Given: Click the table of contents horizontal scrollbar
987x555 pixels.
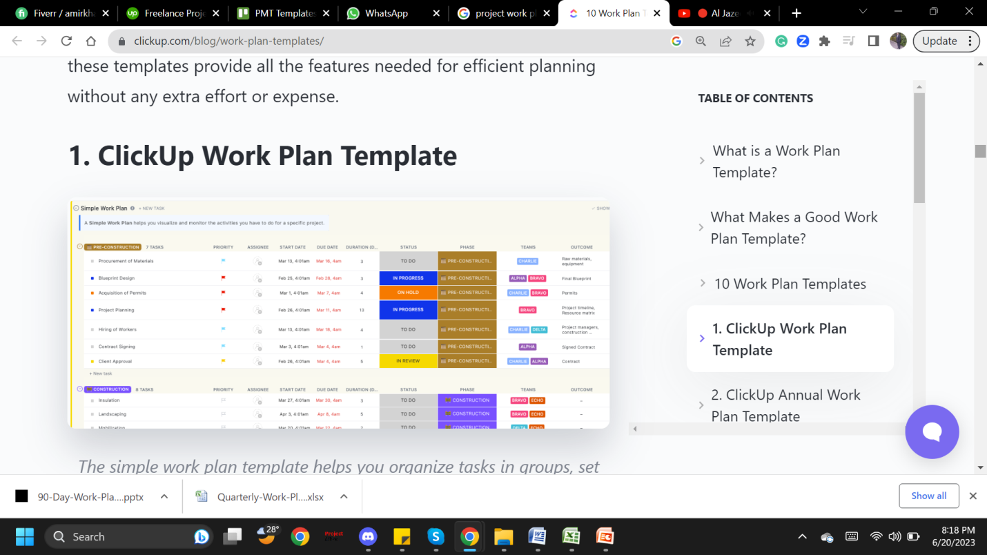Looking at the screenshot, I should (770, 429).
